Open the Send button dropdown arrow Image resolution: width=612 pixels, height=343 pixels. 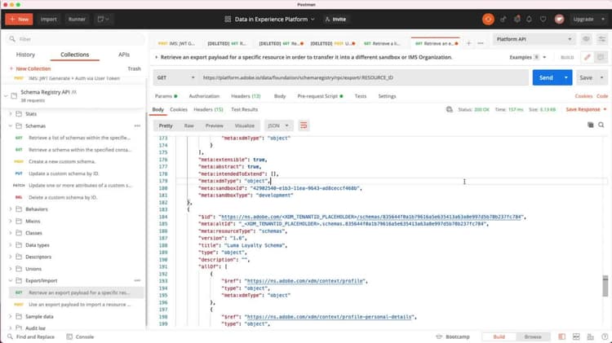pos(566,77)
